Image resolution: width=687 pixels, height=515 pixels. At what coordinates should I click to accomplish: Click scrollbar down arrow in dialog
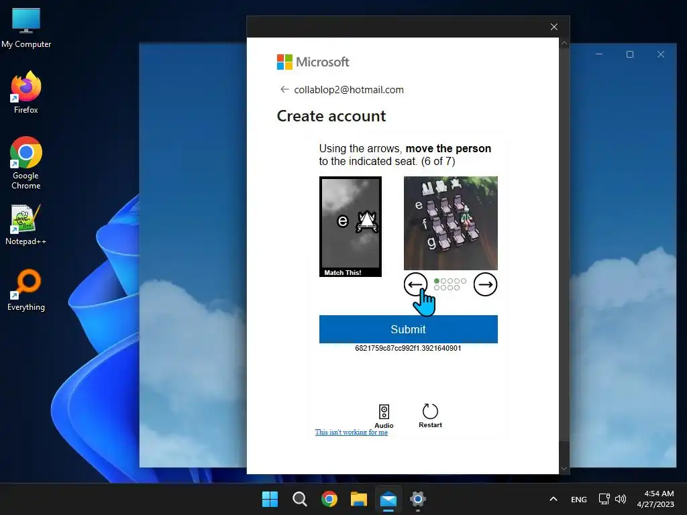pos(564,469)
